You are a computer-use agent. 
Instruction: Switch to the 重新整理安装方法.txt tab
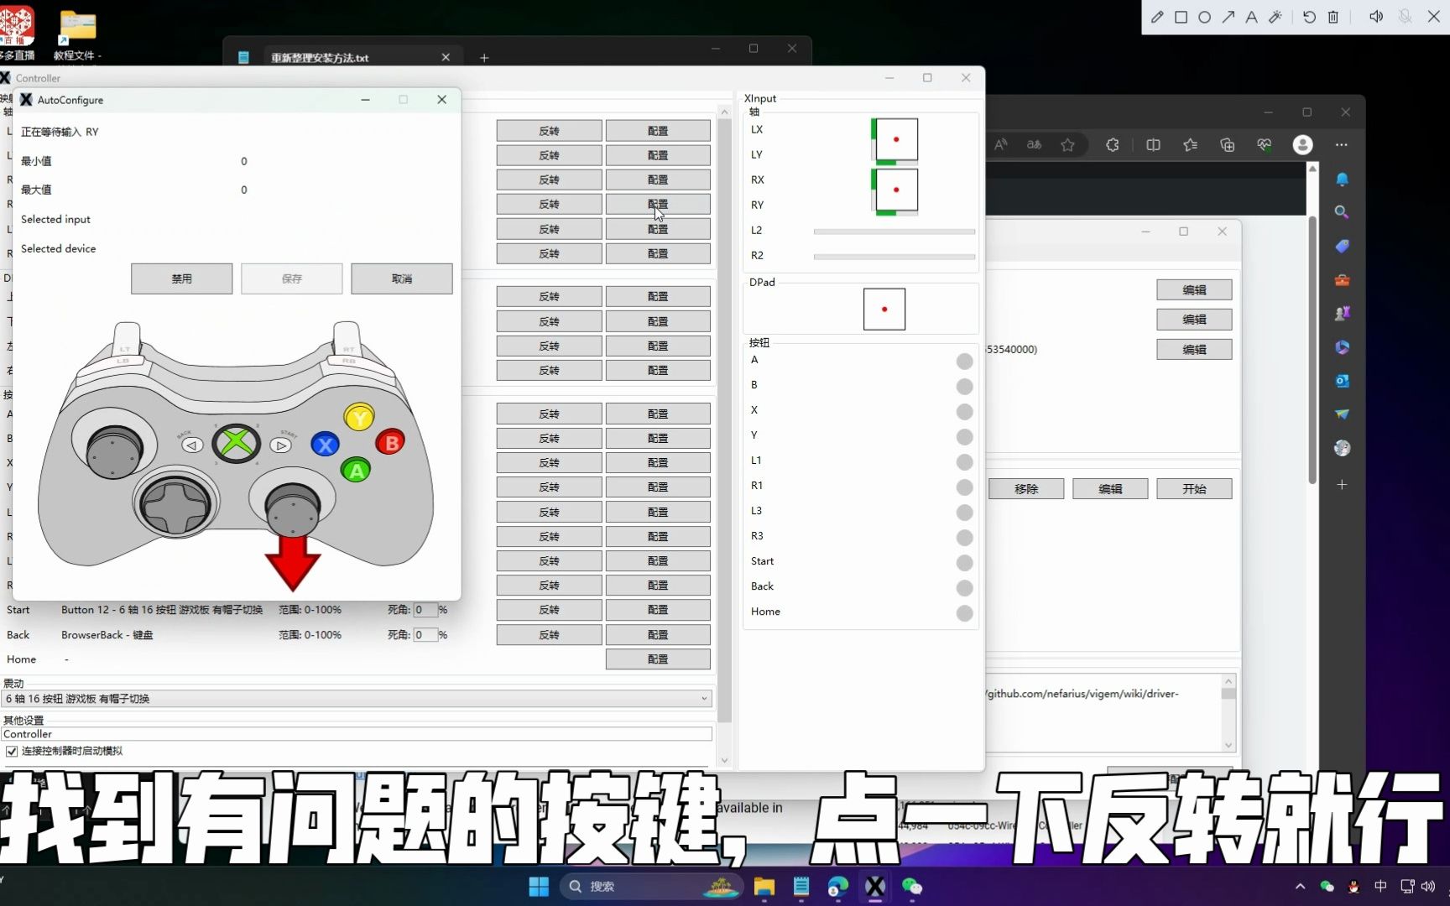point(319,57)
